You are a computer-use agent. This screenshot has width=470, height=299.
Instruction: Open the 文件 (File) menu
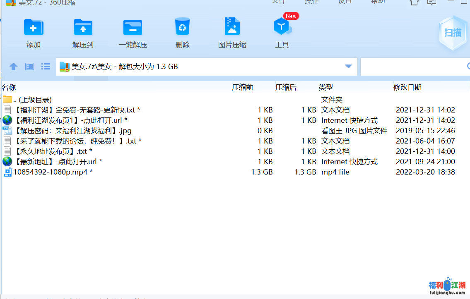point(279,2)
